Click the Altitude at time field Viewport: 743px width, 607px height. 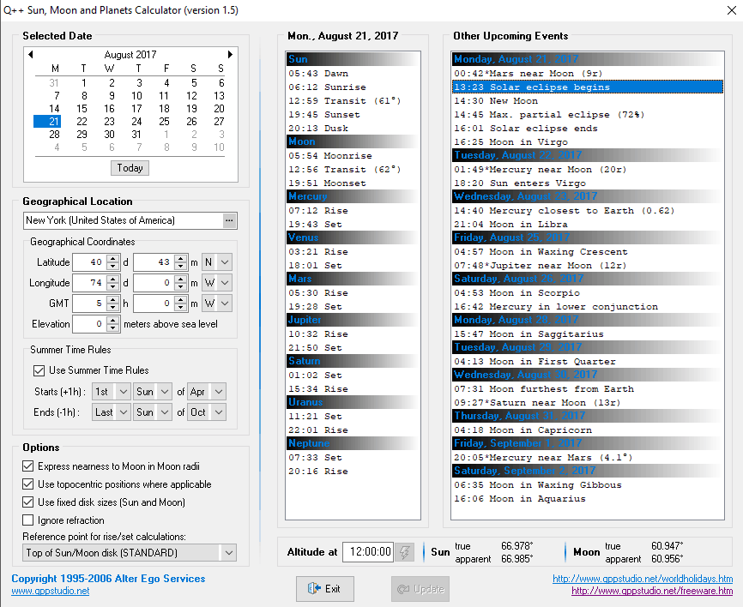pyautogui.click(x=369, y=552)
